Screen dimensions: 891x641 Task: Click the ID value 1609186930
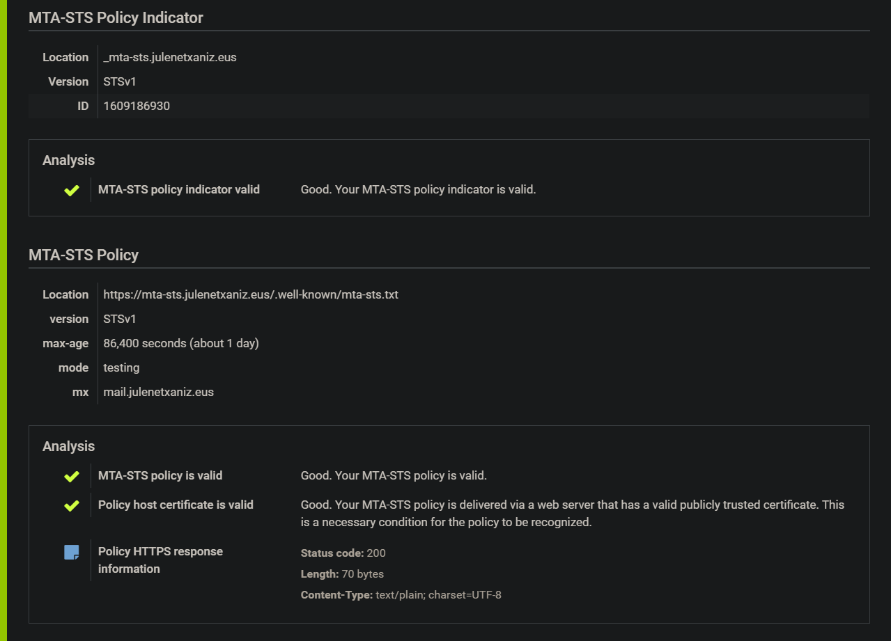point(137,106)
